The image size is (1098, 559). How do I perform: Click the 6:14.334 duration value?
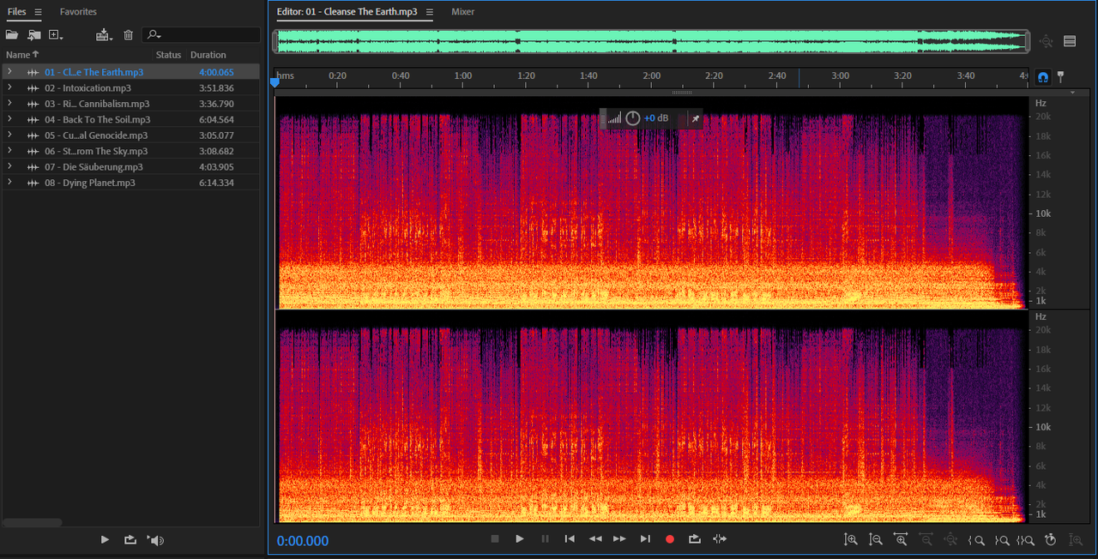point(216,183)
